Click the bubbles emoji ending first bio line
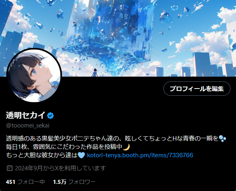Screen dimensions: 236x191 coord(222,139)
